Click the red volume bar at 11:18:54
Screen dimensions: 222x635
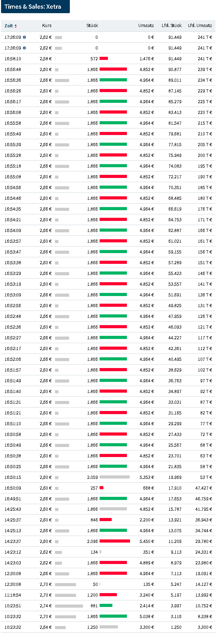coord(109,595)
